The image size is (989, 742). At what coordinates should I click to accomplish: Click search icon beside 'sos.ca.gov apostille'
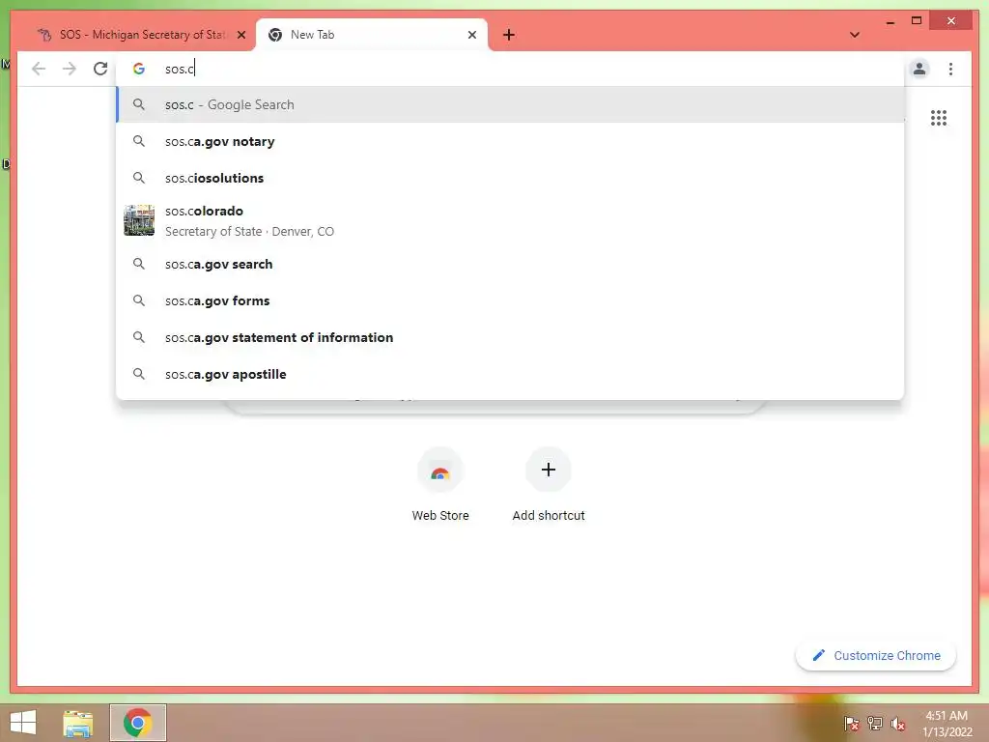coord(139,374)
